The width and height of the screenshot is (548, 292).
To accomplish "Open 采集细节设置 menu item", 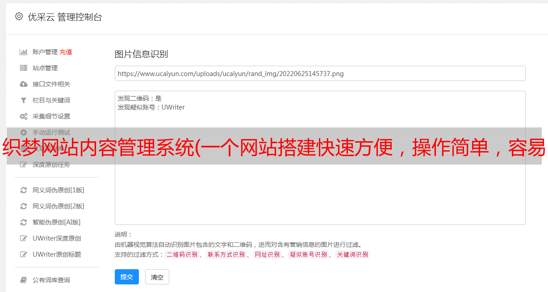I will click(x=51, y=116).
